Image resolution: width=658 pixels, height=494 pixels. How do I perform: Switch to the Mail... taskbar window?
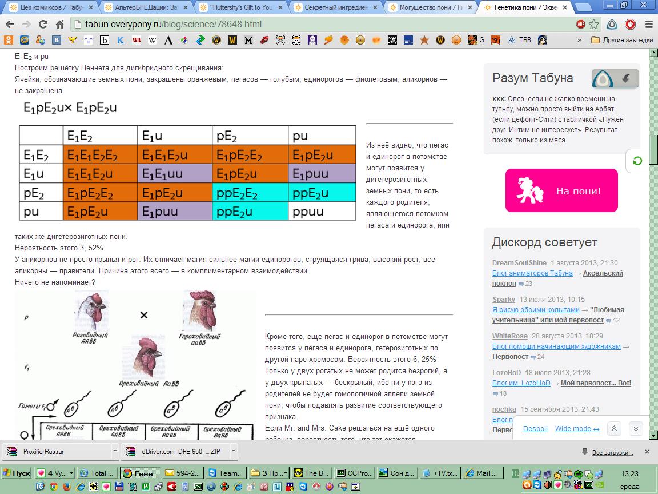[x=483, y=473]
